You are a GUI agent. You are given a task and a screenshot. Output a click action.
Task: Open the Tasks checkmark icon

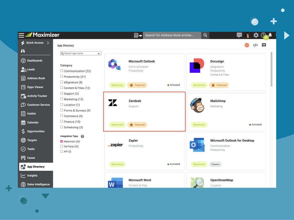pos(23,149)
